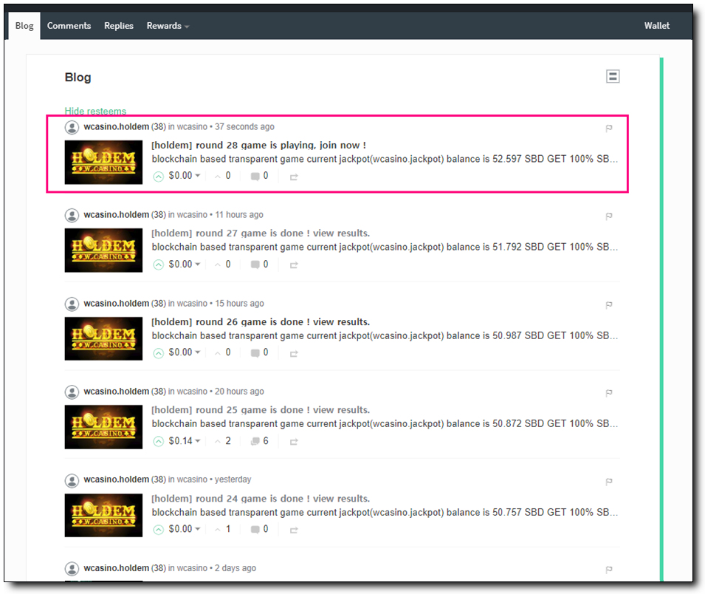The width and height of the screenshot is (705, 594).
Task: Click the Holdem thumbnail of round 24 post
Action: 103,515
